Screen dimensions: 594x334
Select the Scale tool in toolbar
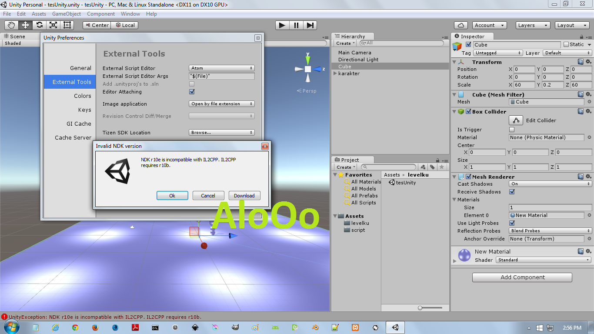tap(53, 25)
